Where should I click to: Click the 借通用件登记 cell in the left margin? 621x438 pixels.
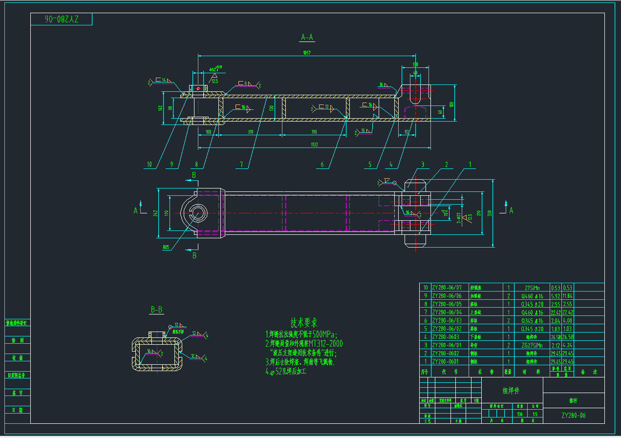pos(18,323)
